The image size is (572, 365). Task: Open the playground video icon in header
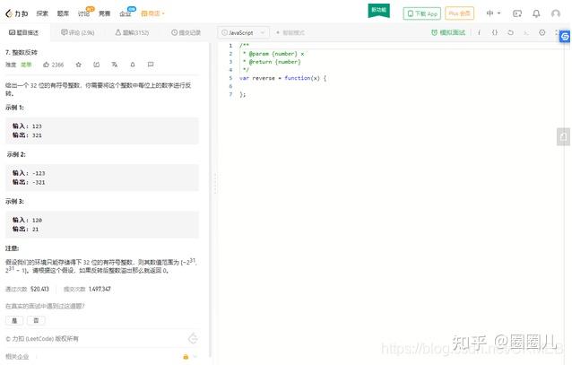(x=517, y=13)
